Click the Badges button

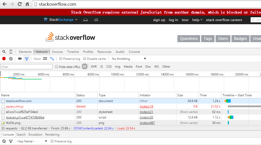pos(240,39)
